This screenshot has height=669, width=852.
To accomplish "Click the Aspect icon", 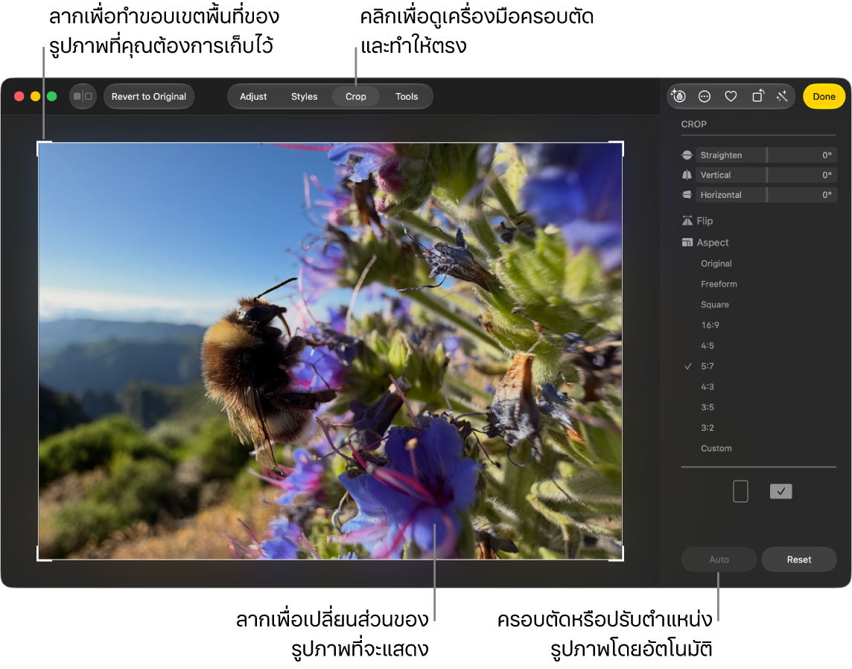I will click(687, 243).
